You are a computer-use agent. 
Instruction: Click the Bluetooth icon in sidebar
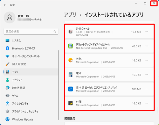tap(7, 48)
